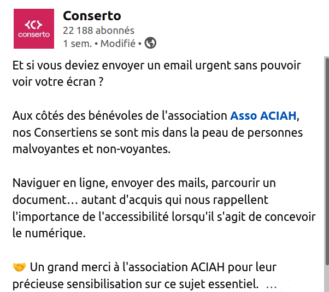Click the opening question about urgent email
This screenshot has width=329, height=292.
click(x=156, y=73)
